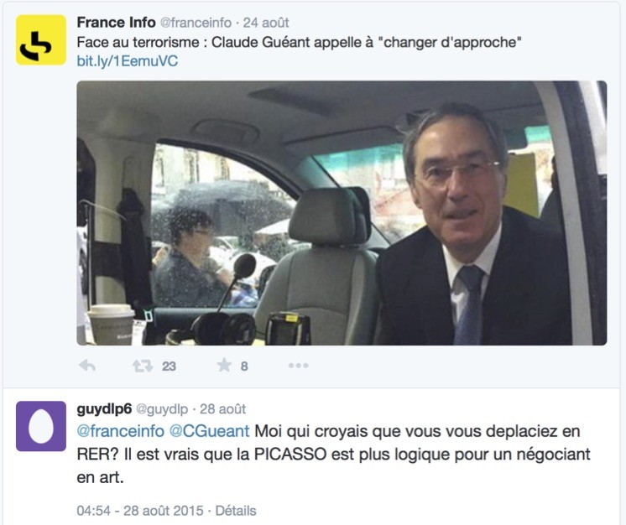Image resolution: width=626 pixels, height=525 pixels.
Task: Enlarge the photo of the man in the car
Action: (342, 213)
